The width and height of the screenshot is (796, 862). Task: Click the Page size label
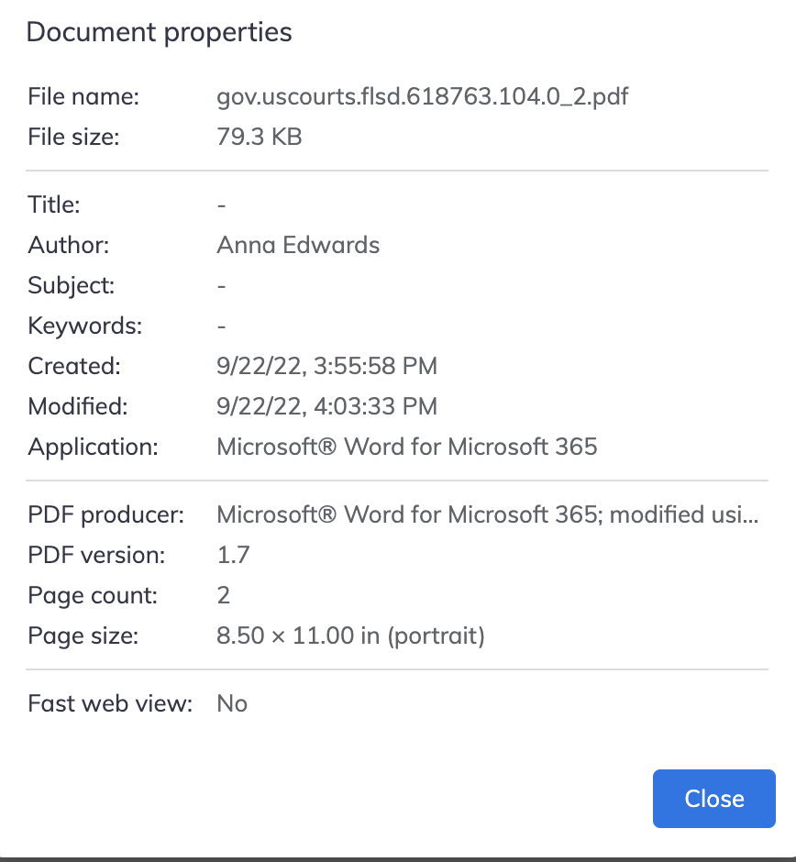pyautogui.click(x=83, y=635)
